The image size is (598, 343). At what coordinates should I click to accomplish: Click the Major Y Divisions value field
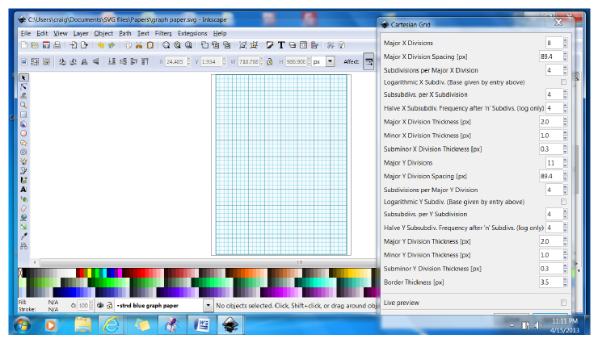point(554,163)
